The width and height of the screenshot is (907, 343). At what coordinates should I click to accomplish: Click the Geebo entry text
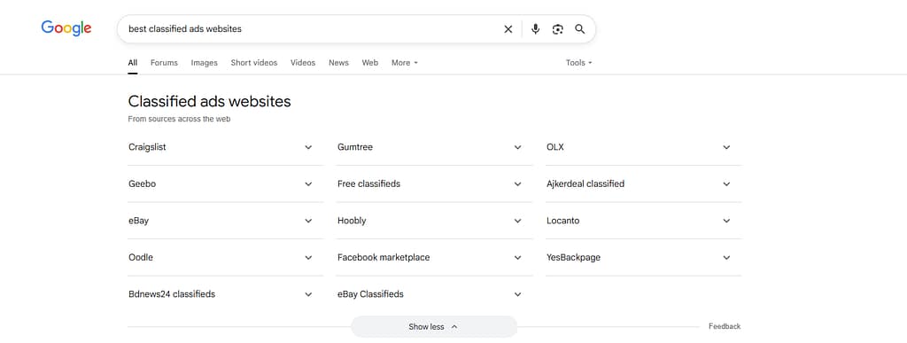click(142, 184)
